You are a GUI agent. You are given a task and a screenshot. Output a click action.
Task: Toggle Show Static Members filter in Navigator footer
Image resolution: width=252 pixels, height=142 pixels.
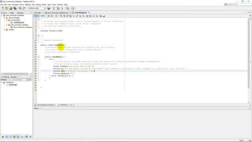tap(11, 137)
